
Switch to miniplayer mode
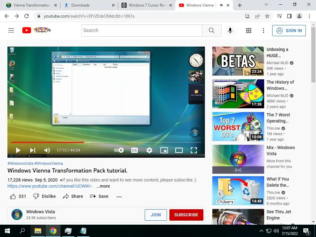[x=164, y=150]
